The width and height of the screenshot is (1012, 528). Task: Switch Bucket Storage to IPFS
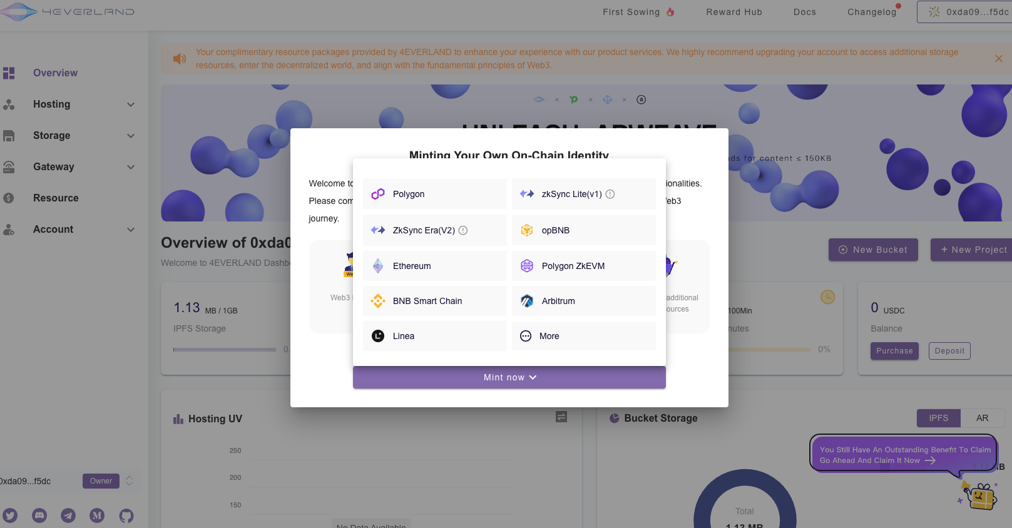point(938,418)
